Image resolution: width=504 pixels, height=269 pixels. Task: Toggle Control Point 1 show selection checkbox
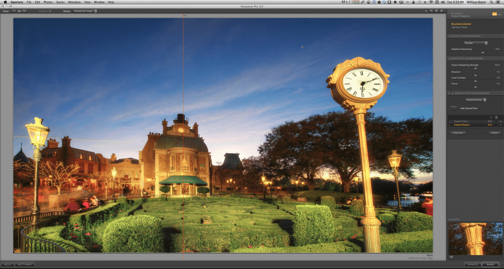496,121
